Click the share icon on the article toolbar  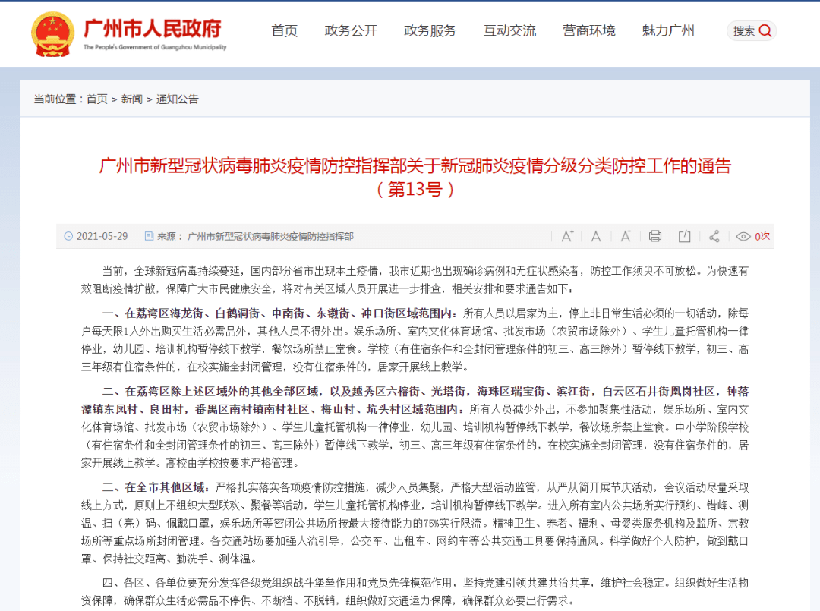(x=714, y=236)
